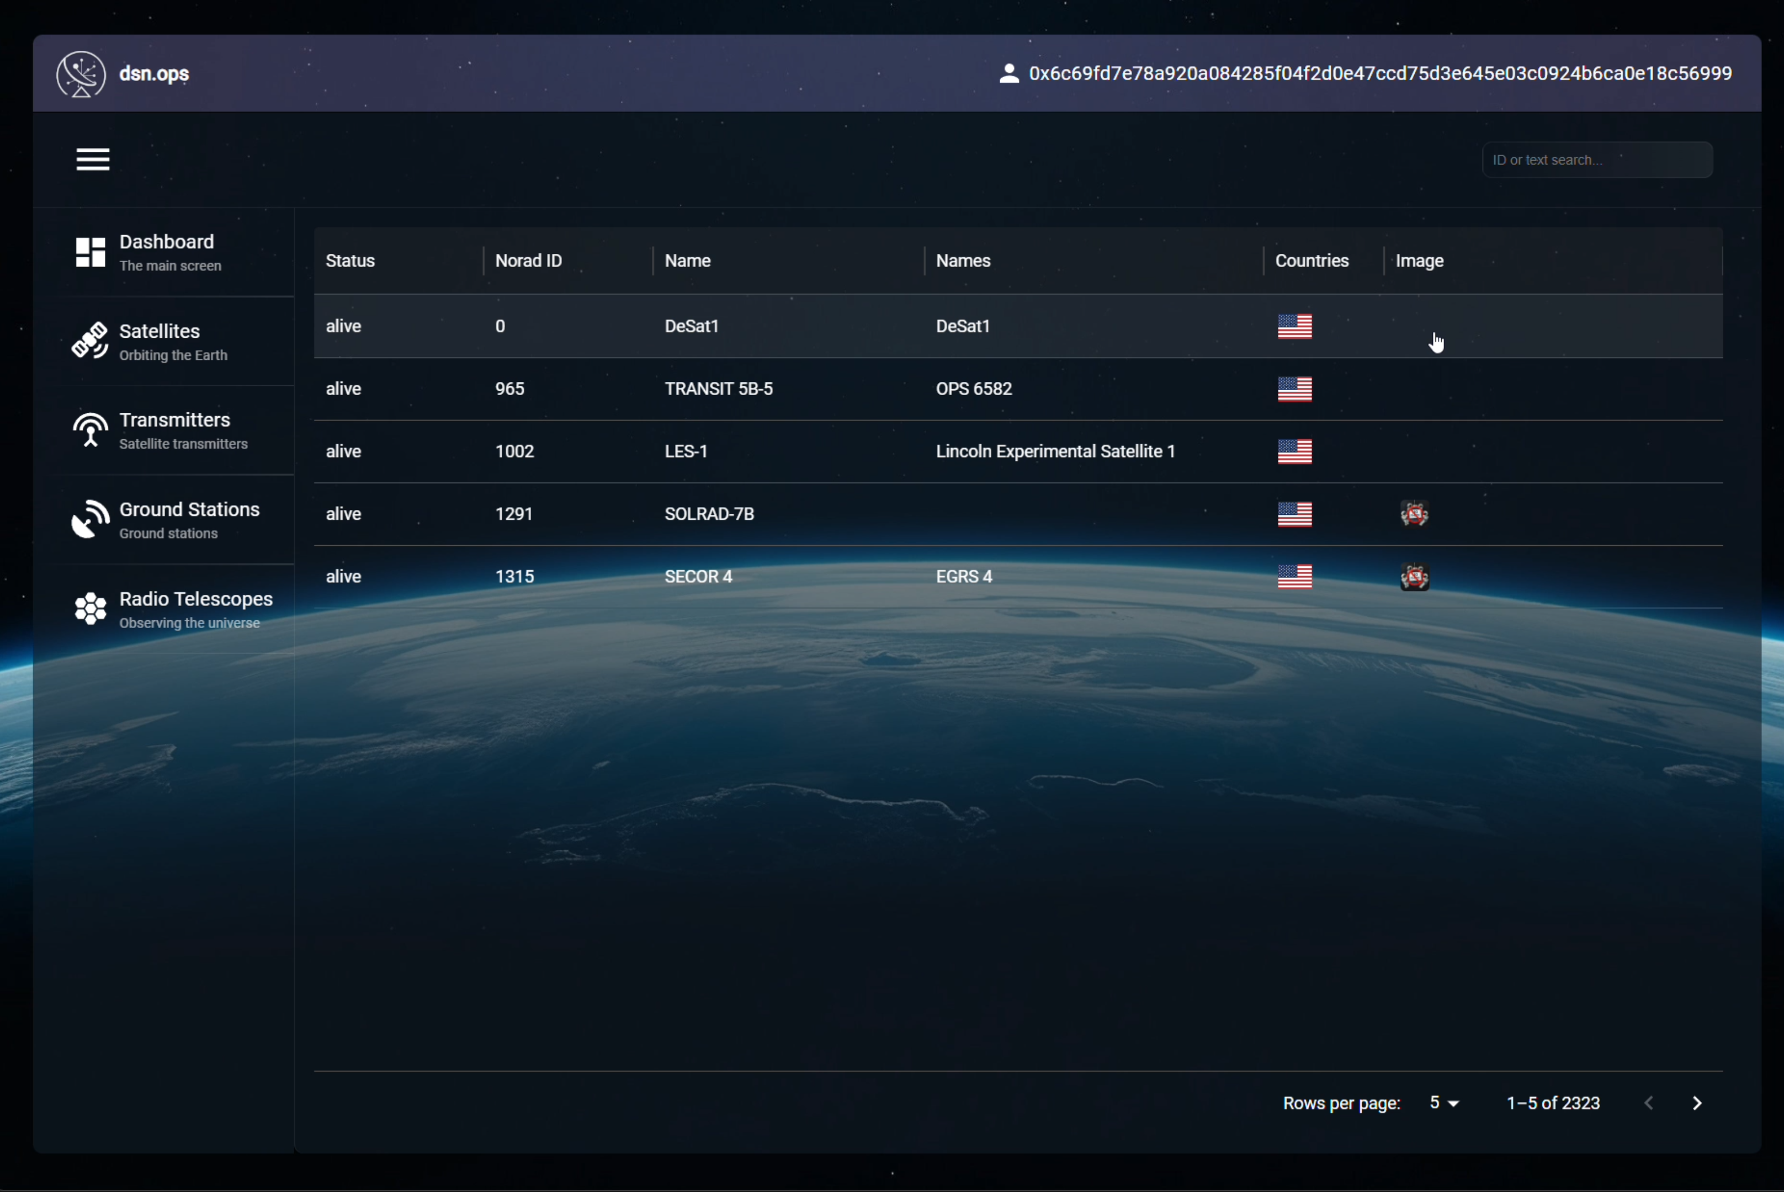
Task: Sort by the Norad ID column header
Action: 528,260
